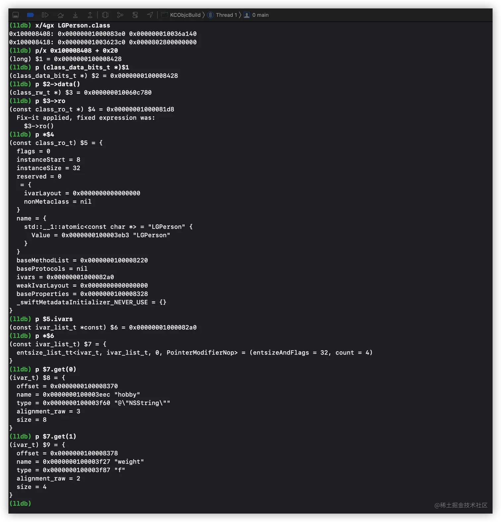
Task: Step over the current line
Action: point(60,15)
